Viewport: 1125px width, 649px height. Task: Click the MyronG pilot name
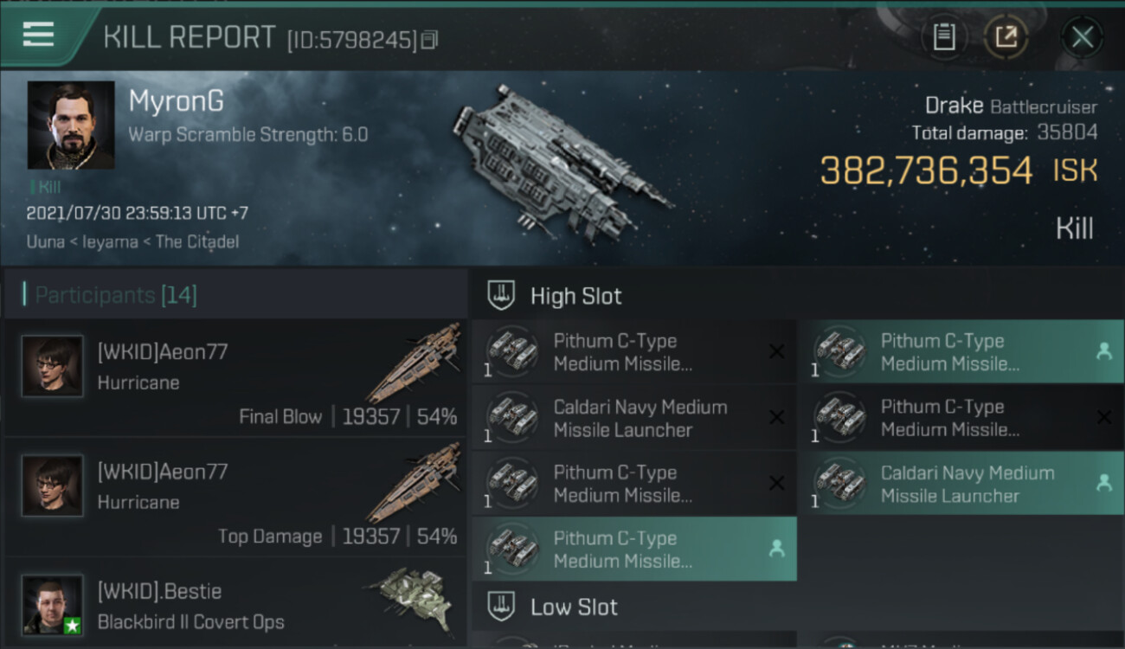(176, 101)
